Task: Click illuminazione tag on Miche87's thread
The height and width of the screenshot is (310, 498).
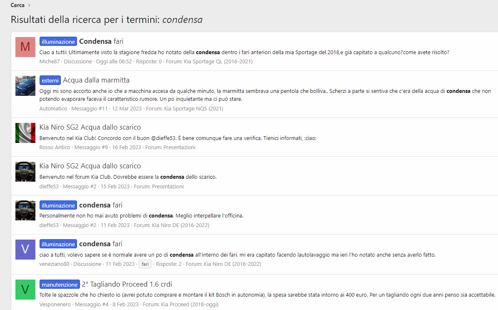Action: coord(58,42)
